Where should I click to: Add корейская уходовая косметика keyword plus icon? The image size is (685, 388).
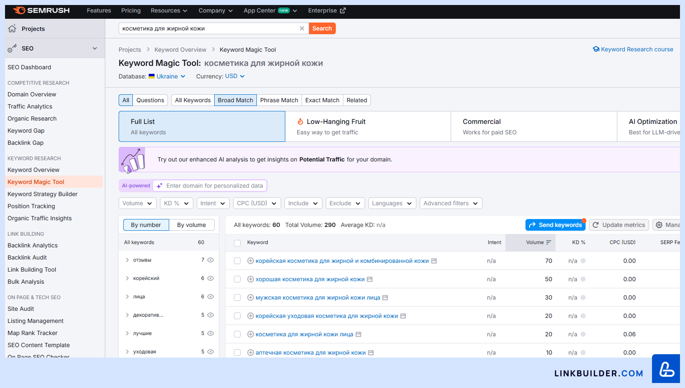click(x=251, y=316)
